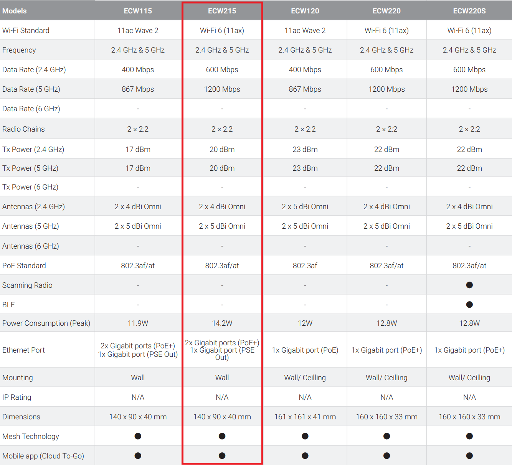Screen dimensions: 512x465
Task: Click the PoE Standard row label
Action: pyautogui.click(x=24, y=265)
